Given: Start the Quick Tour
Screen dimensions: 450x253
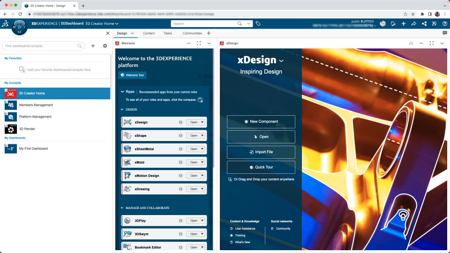Looking at the screenshot, I should click(261, 167).
